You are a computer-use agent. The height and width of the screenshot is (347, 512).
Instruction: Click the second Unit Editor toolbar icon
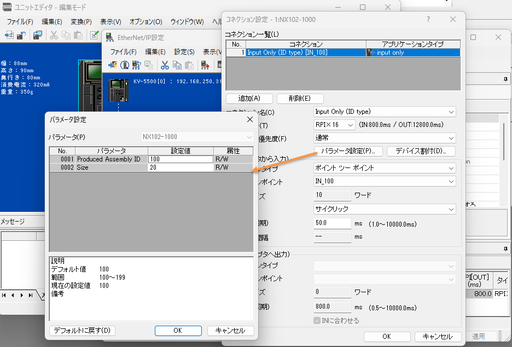21,35
